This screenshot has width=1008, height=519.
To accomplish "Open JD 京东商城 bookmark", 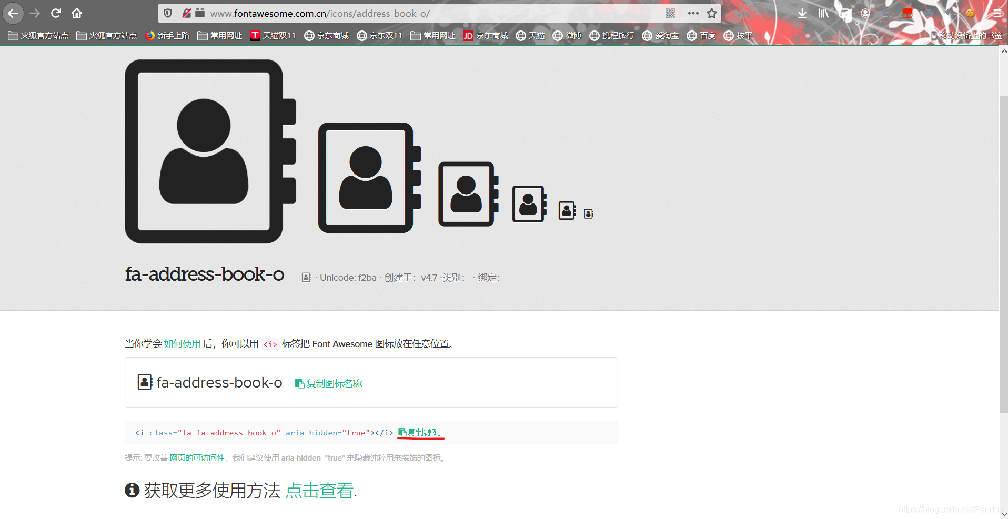I will click(486, 36).
